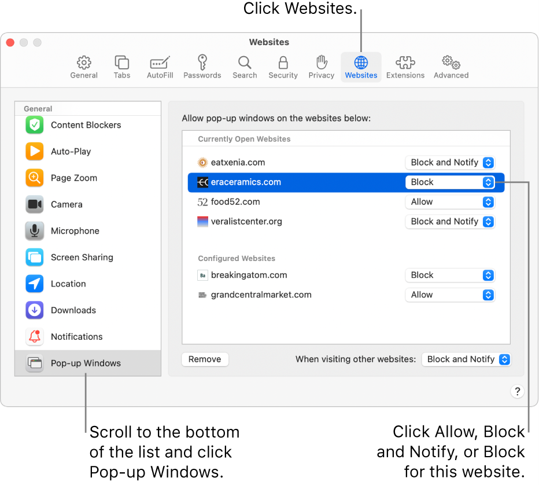The width and height of the screenshot is (539, 485).
Task: Switch to the Advanced tab label
Action: 451,75
